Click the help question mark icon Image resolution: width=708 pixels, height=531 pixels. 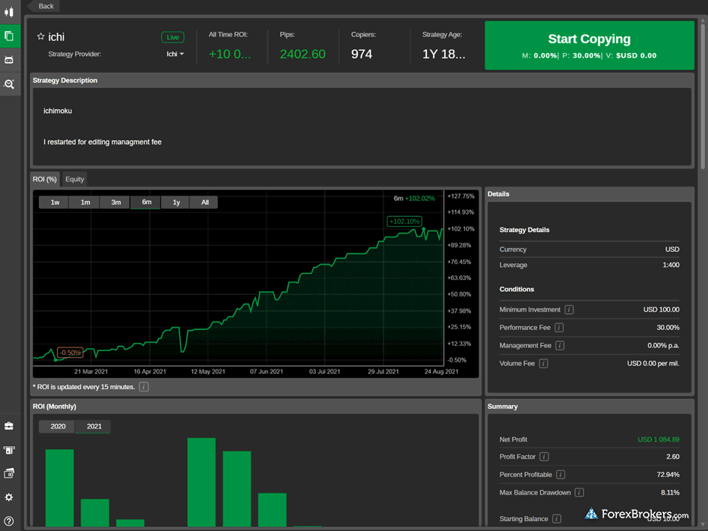tap(9, 520)
